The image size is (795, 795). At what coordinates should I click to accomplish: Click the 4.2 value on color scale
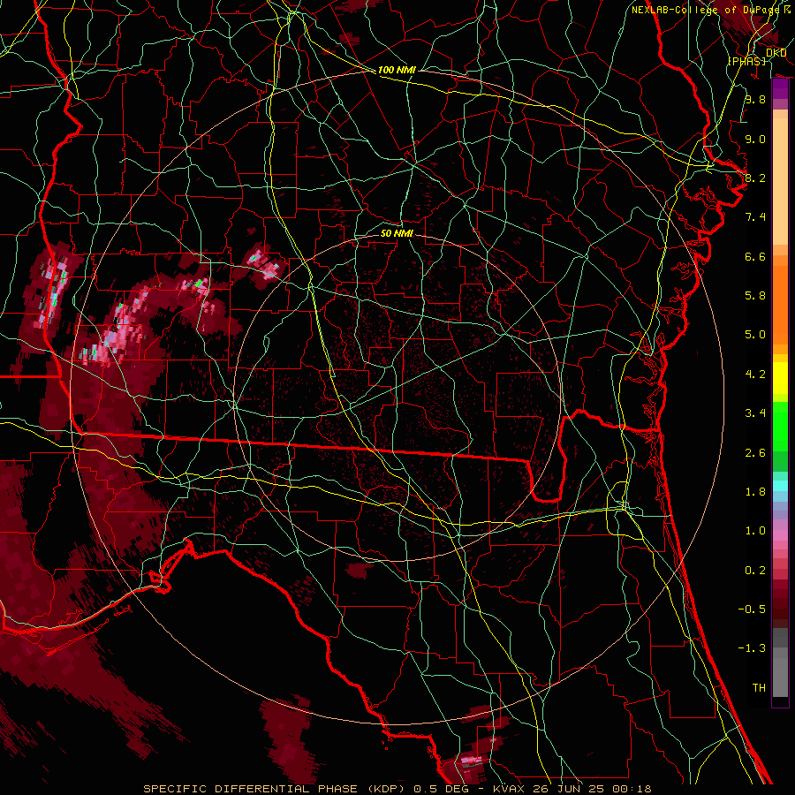(x=755, y=375)
